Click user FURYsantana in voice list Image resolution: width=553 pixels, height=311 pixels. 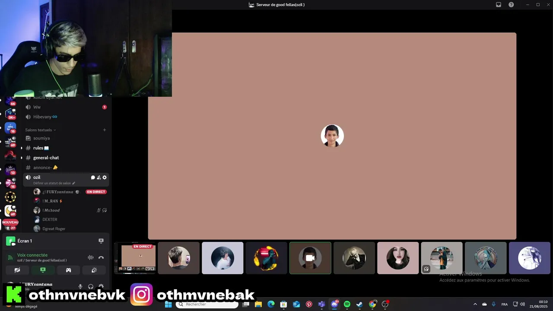click(58, 192)
